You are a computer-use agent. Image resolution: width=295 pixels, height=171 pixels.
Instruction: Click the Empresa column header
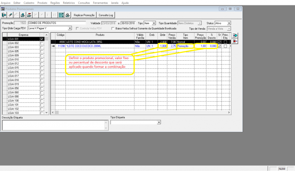coord(23,35)
